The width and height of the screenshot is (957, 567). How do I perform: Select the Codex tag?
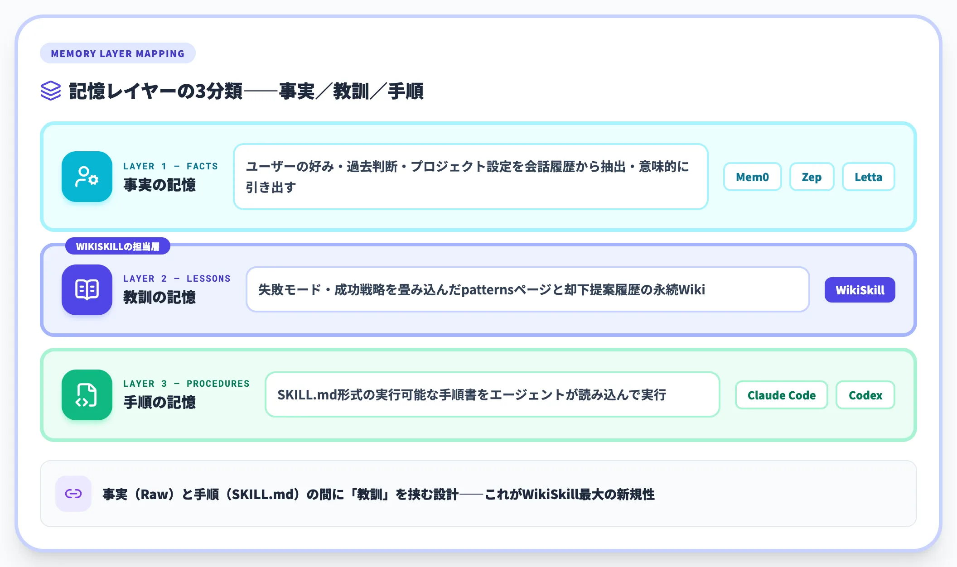pyautogui.click(x=865, y=395)
